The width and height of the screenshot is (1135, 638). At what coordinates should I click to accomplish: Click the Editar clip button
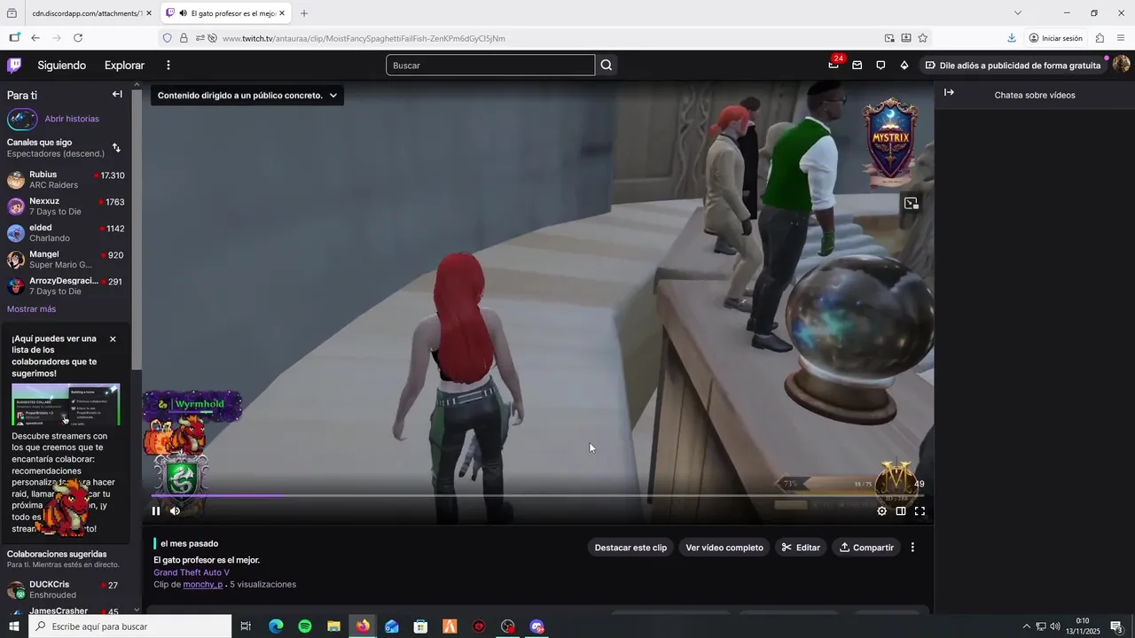point(801,548)
